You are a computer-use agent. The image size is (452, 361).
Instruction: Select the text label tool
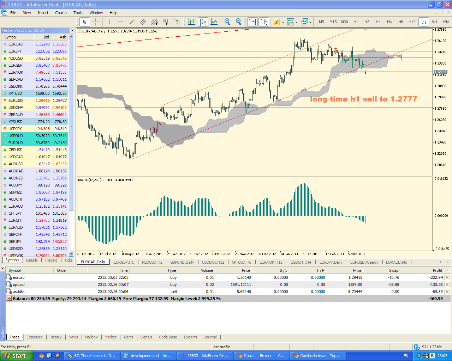tap(177, 22)
